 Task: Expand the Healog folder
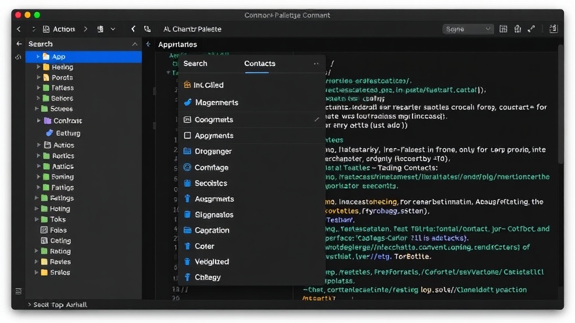(x=38, y=67)
